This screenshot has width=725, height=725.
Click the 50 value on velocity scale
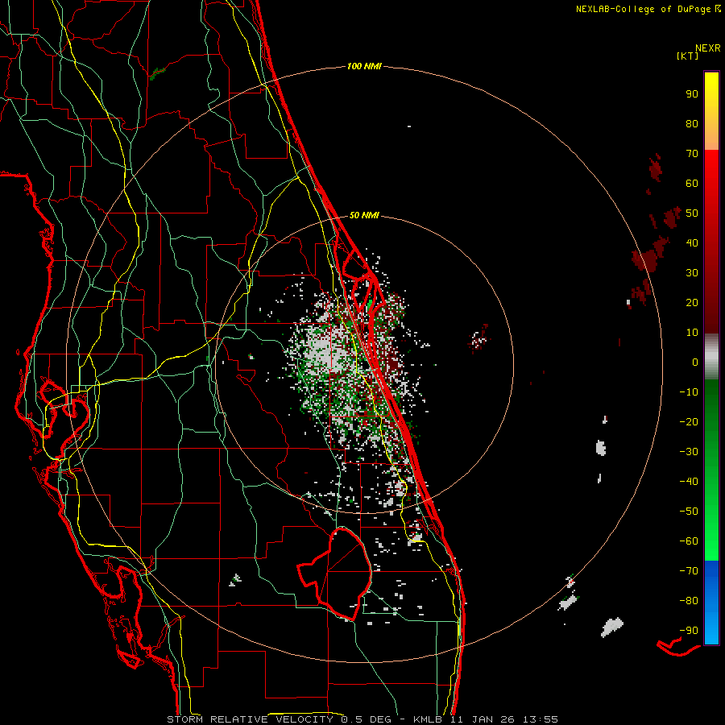(x=692, y=213)
